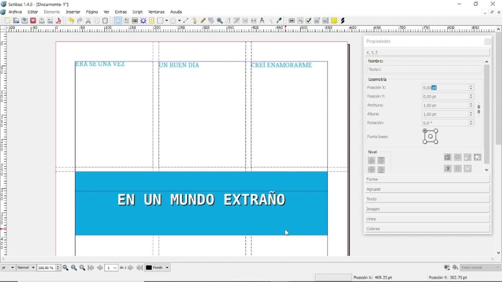Insert a PDF check box field
The height and width of the screenshot is (282, 502).
(x=309, y=21)
